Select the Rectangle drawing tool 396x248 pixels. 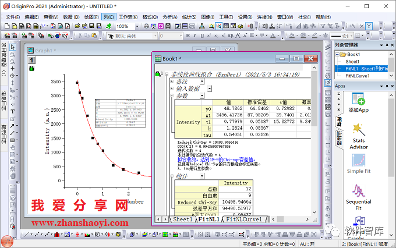point(12,140)
